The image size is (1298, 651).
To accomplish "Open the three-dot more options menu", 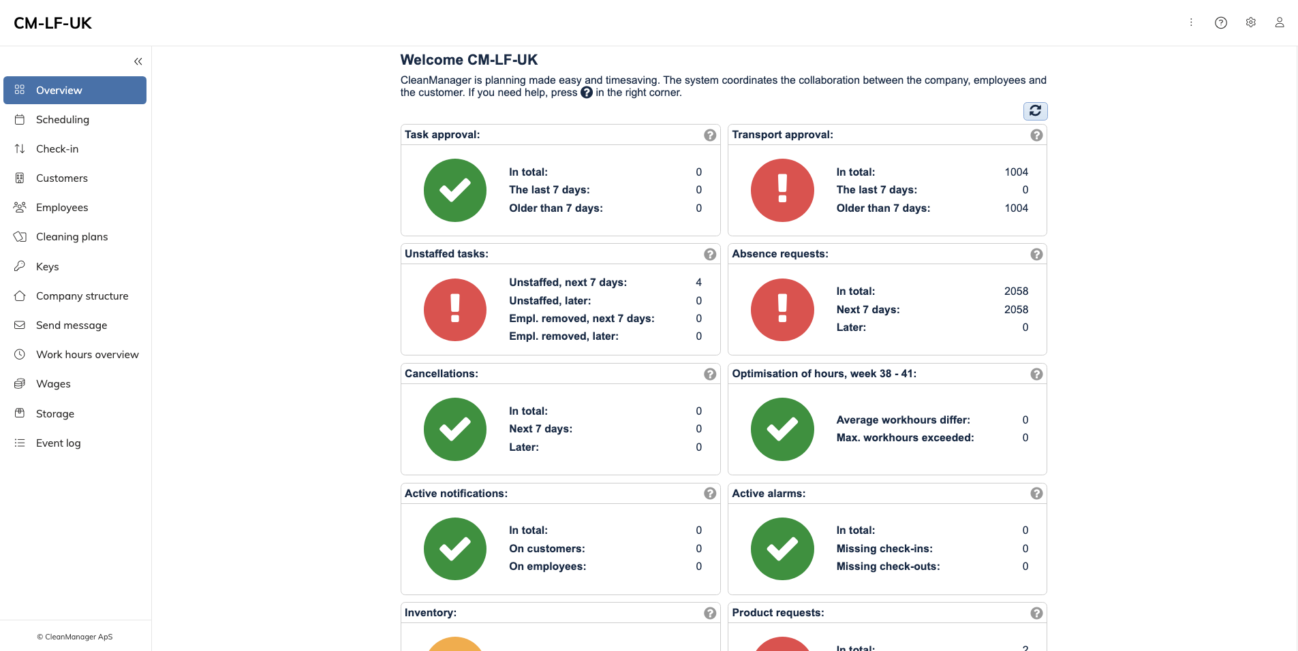I will pos(1191,22).
